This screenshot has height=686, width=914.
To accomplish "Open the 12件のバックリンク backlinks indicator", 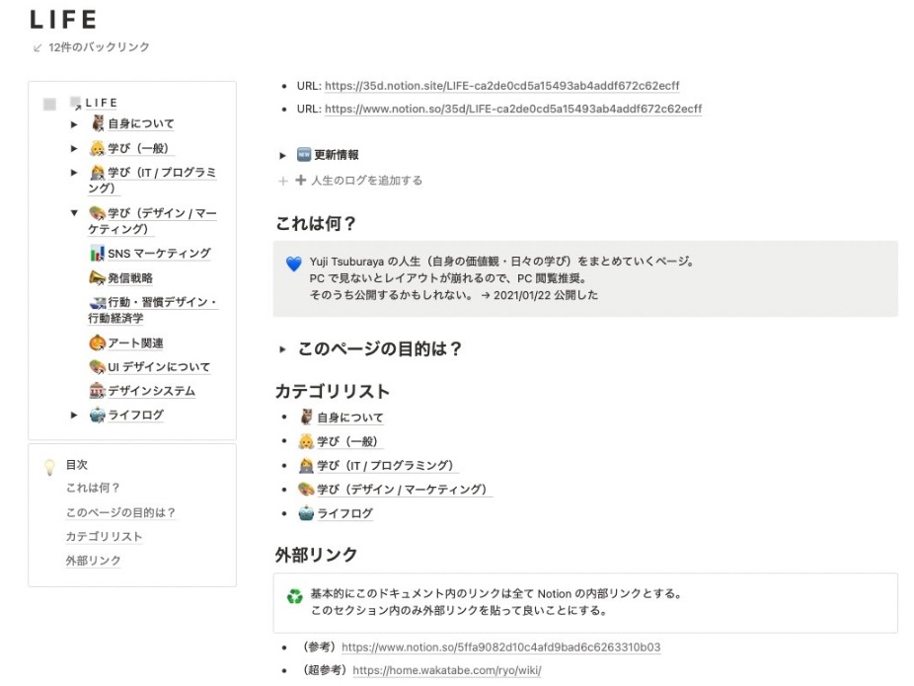I will [91, 47].
